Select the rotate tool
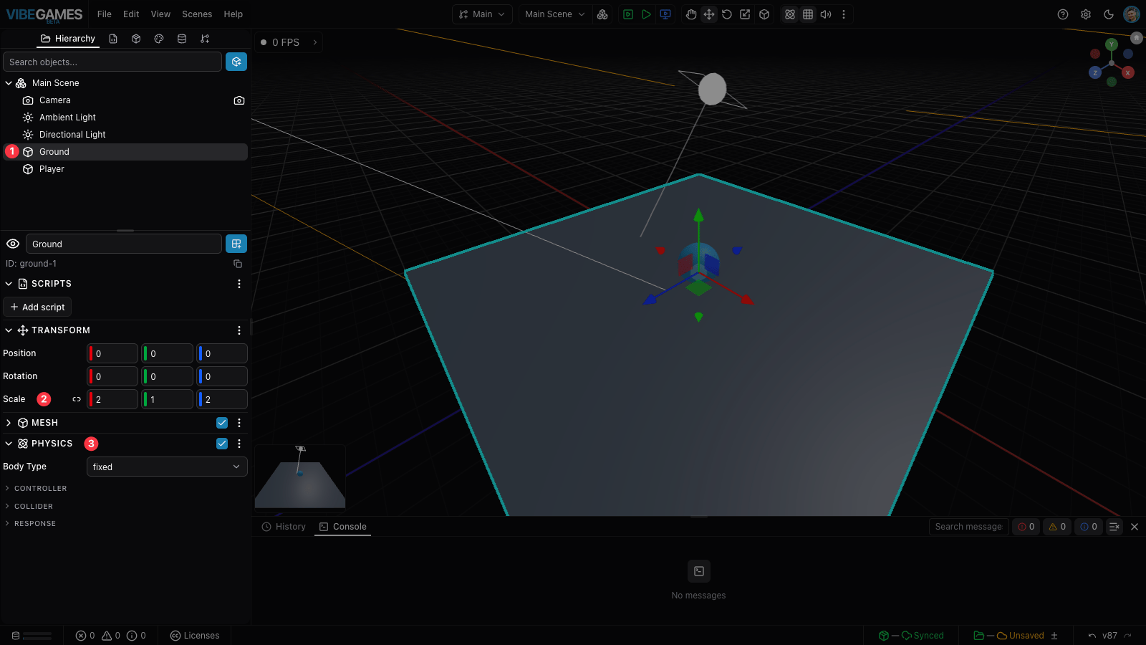Screen dimensions: 1146x645 727,14
